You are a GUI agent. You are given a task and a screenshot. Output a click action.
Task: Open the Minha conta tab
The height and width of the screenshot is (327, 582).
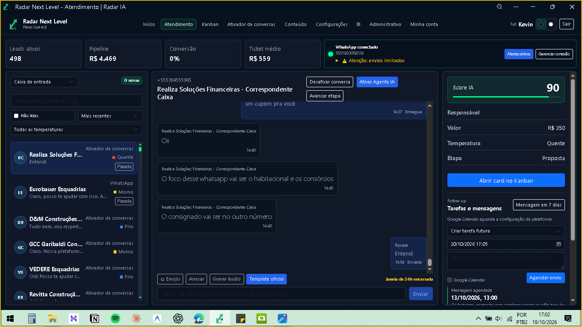point(424,24)
